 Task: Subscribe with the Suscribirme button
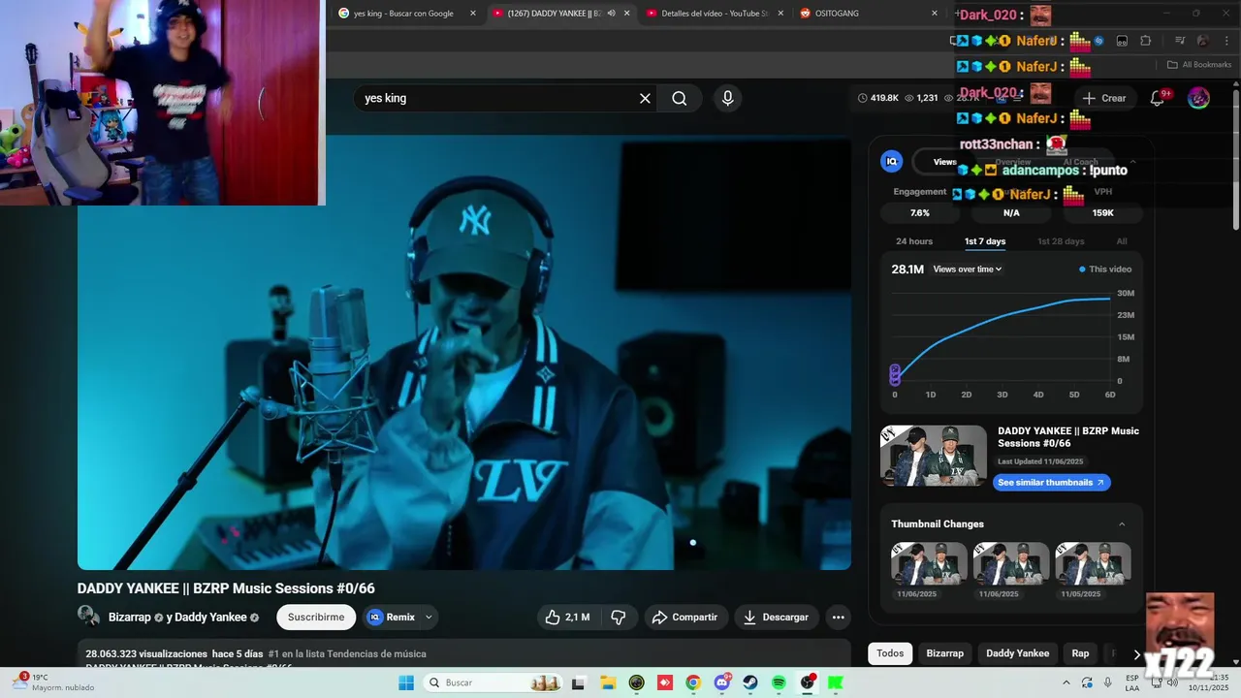[316, 617]
